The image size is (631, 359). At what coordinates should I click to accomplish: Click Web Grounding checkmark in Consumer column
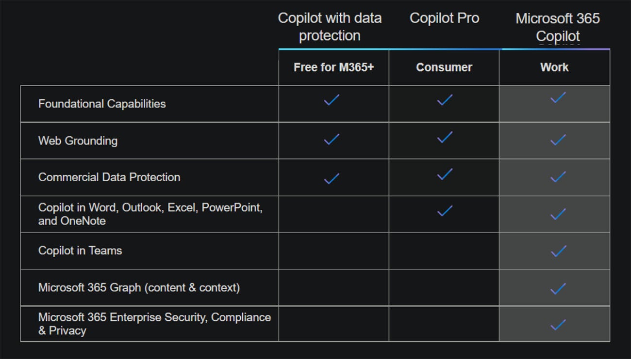(x=445, y=137)
